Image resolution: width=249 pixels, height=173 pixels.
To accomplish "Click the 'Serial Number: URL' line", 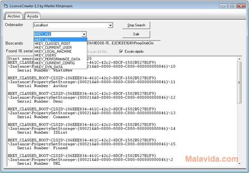I will tap(39, 164).
